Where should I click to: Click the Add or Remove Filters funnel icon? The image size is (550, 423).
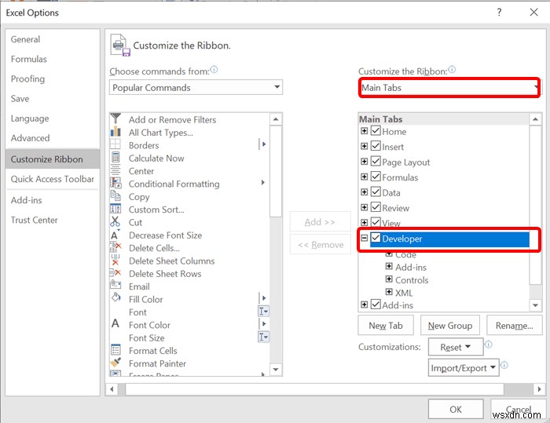pyautogui.click(x=115, y=118)
